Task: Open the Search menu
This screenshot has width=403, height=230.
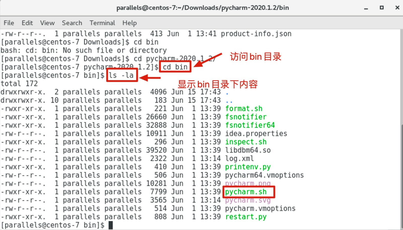Action: tap(72, 23)
